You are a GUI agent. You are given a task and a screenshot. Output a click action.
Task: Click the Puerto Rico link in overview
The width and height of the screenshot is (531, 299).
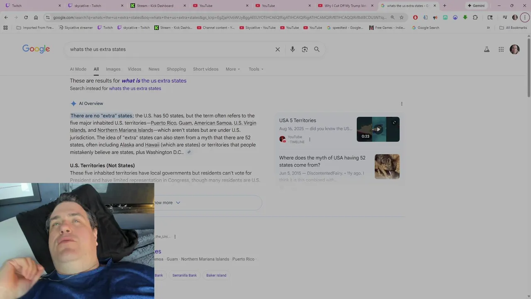[163, 123]
